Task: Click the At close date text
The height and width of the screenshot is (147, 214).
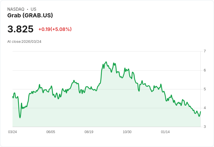Action: (24, 42)
